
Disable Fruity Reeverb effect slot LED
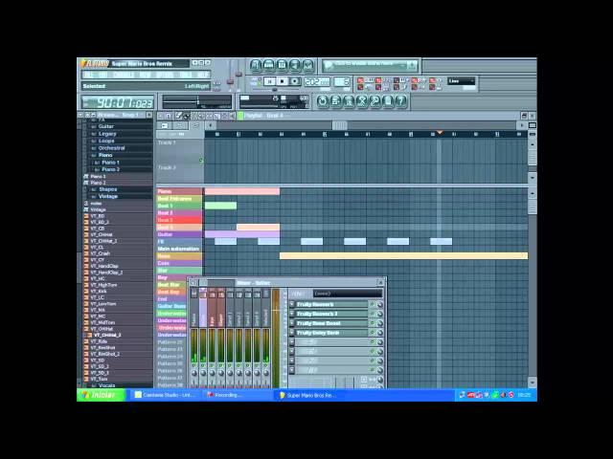pyautogui.click(x=373, y=304)
